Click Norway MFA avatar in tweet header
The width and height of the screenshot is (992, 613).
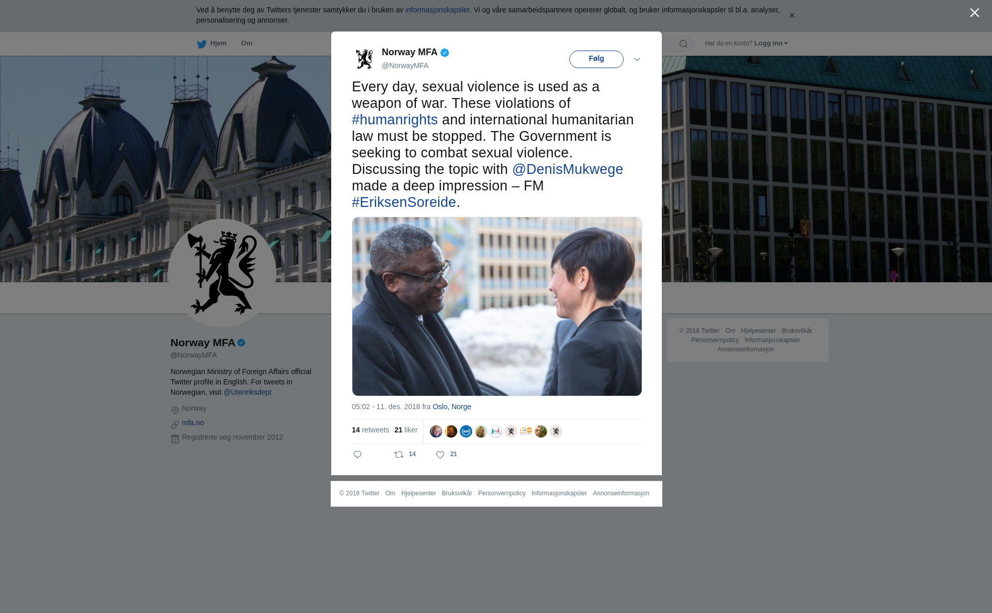click(364, 59)
